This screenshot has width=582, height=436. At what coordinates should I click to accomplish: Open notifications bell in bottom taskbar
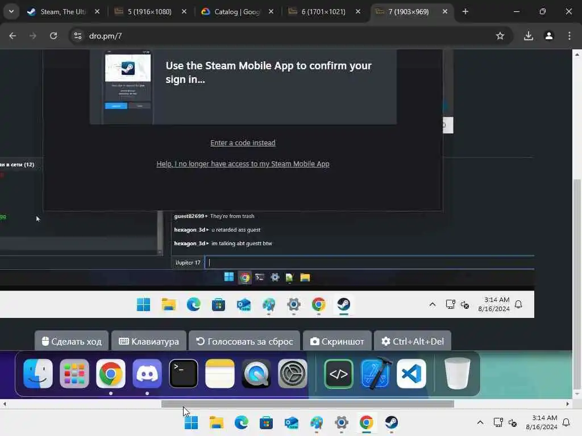[x=566, y=422]
